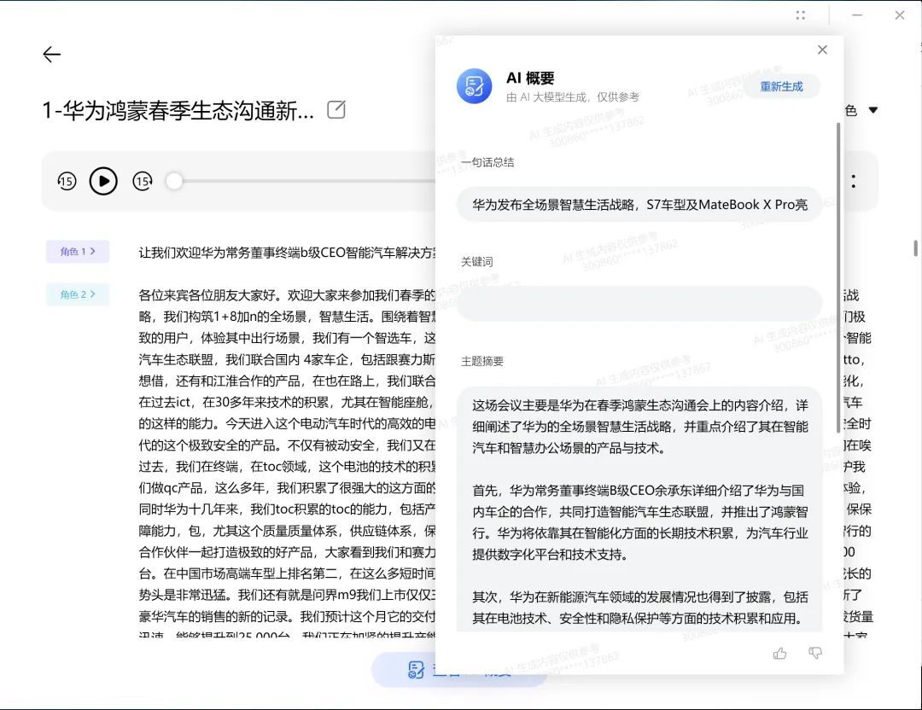Click the AI summary panel scrollbar
Screen dimensions: 922x710
[838, 277]
